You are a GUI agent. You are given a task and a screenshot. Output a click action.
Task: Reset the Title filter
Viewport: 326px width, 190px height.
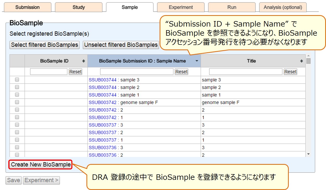(x=290, y=72)
